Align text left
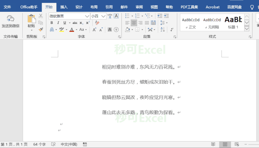The image size is (259, 148). click(127, 23)
